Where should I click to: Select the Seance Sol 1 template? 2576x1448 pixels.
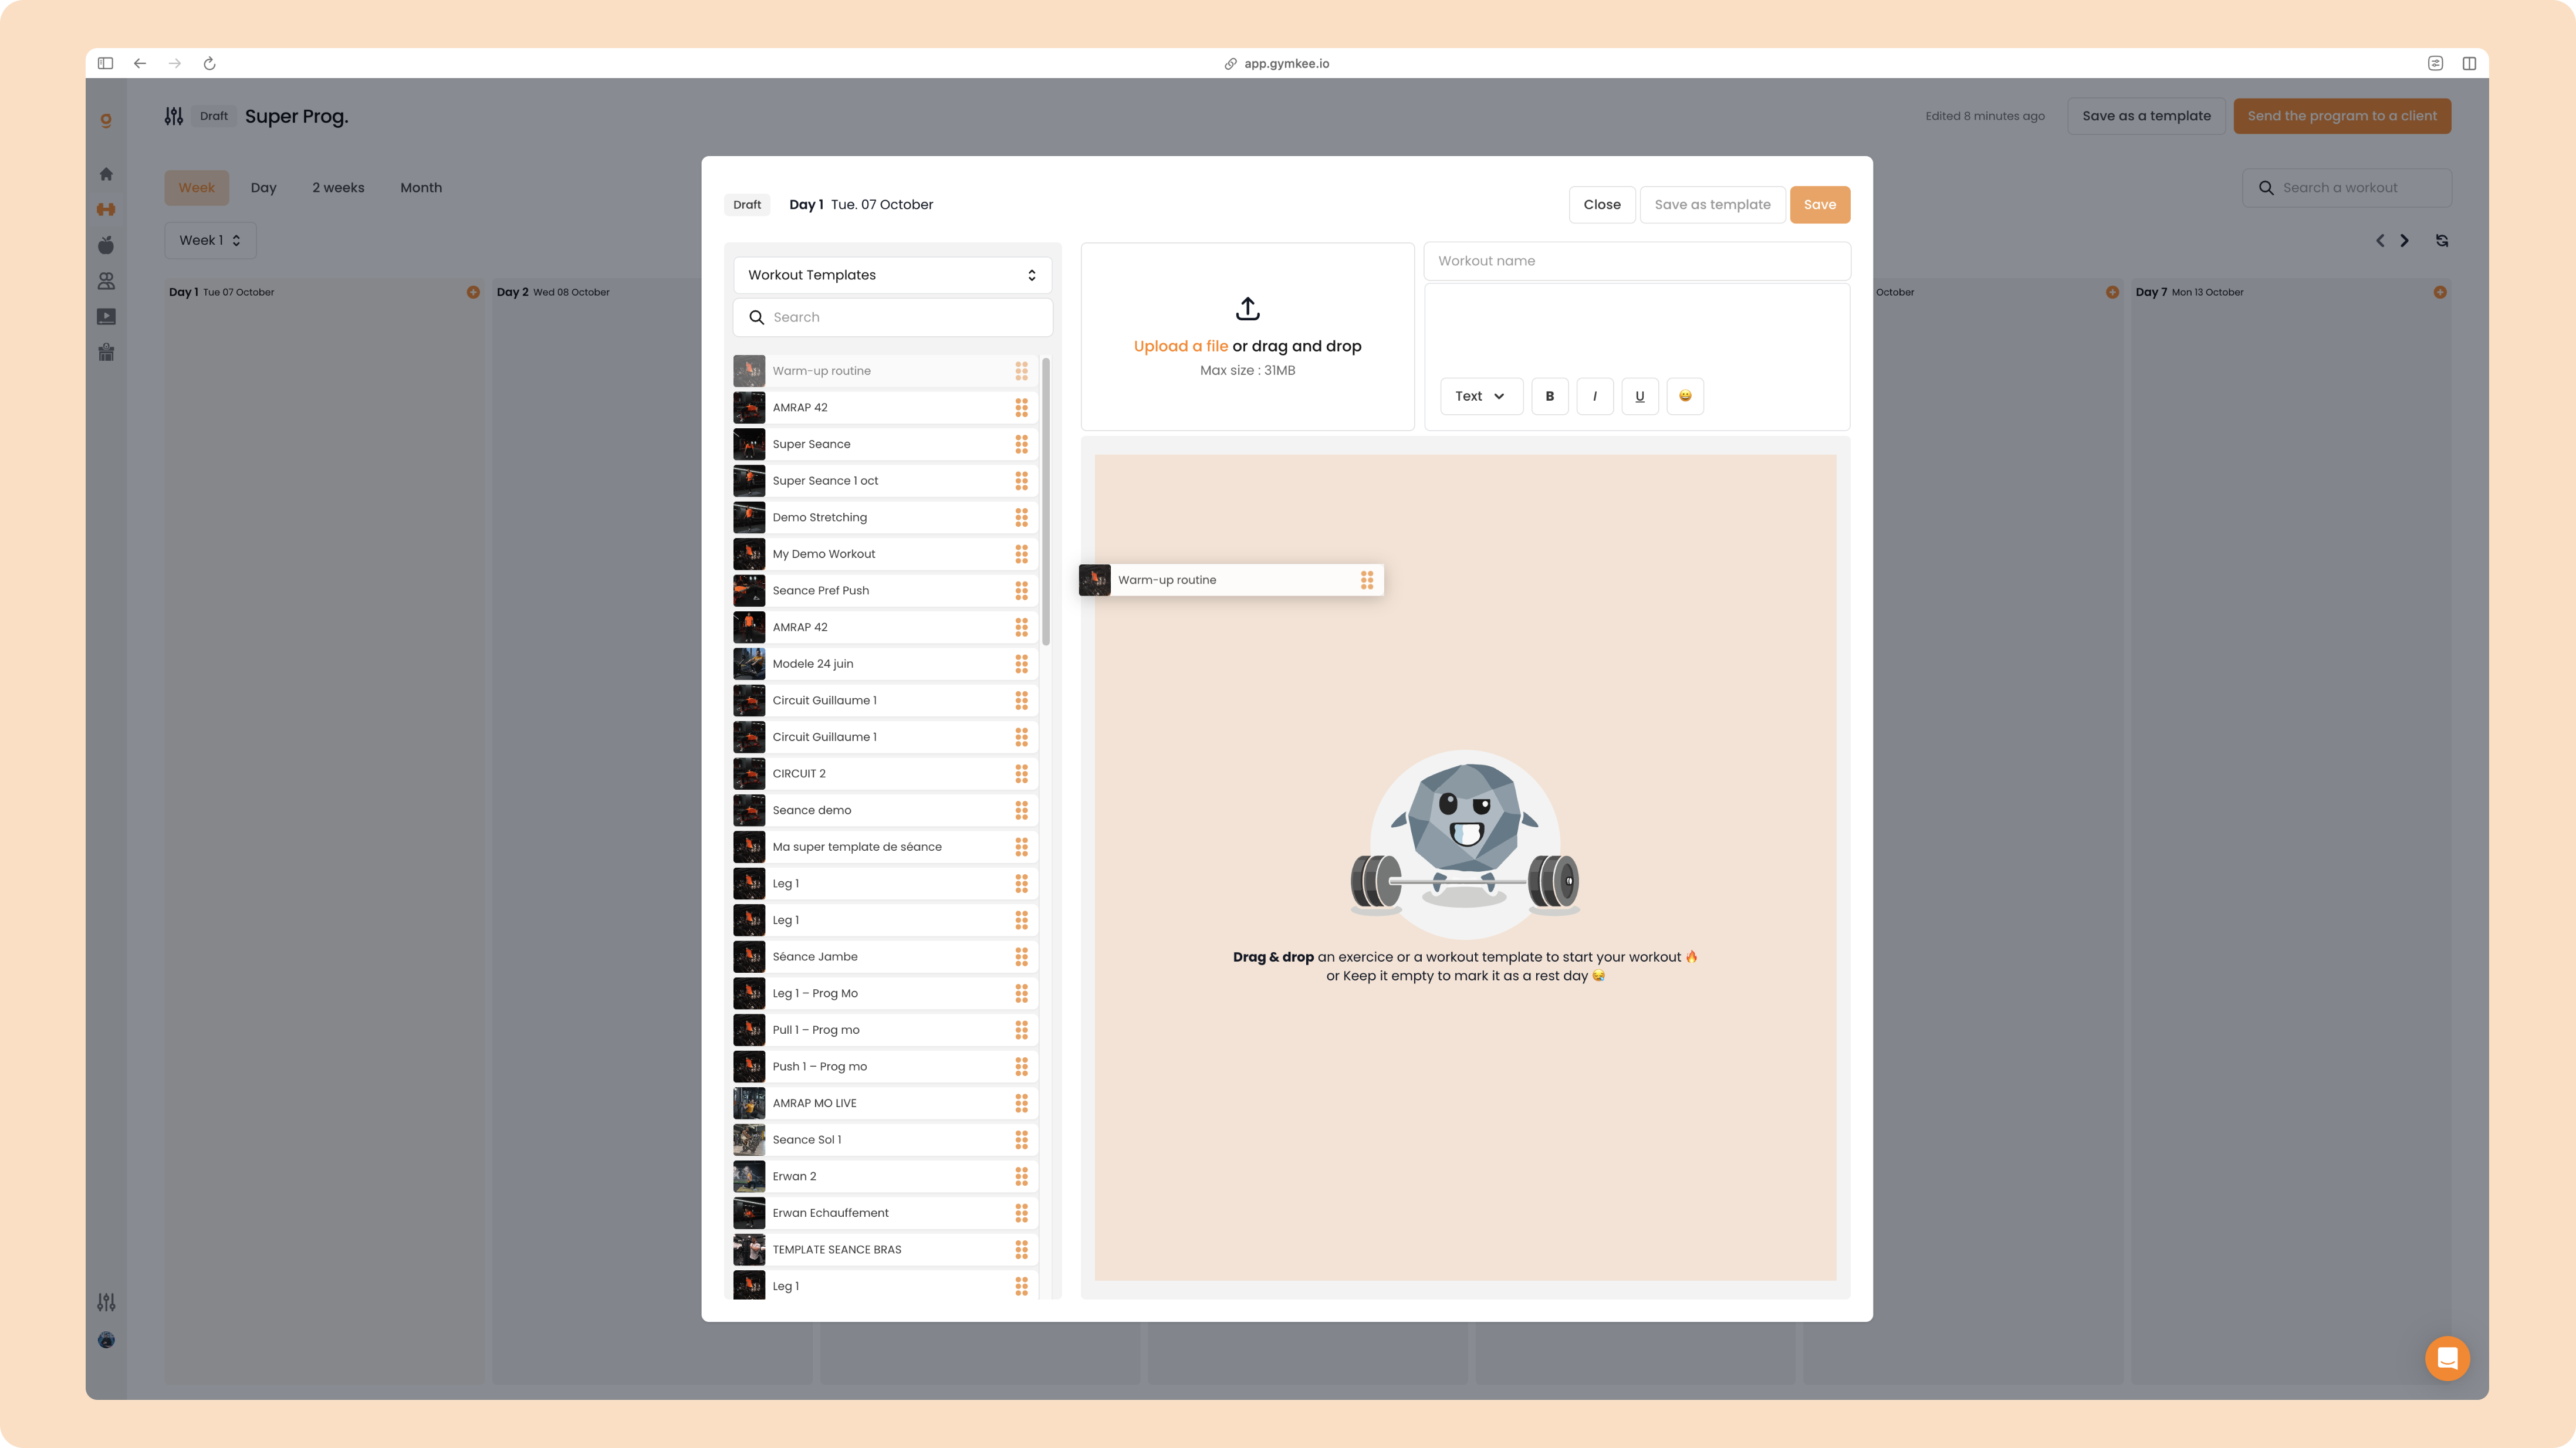click(885, 1140)
